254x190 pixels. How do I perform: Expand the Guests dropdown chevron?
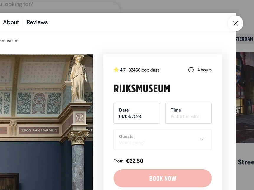point(202,139)
